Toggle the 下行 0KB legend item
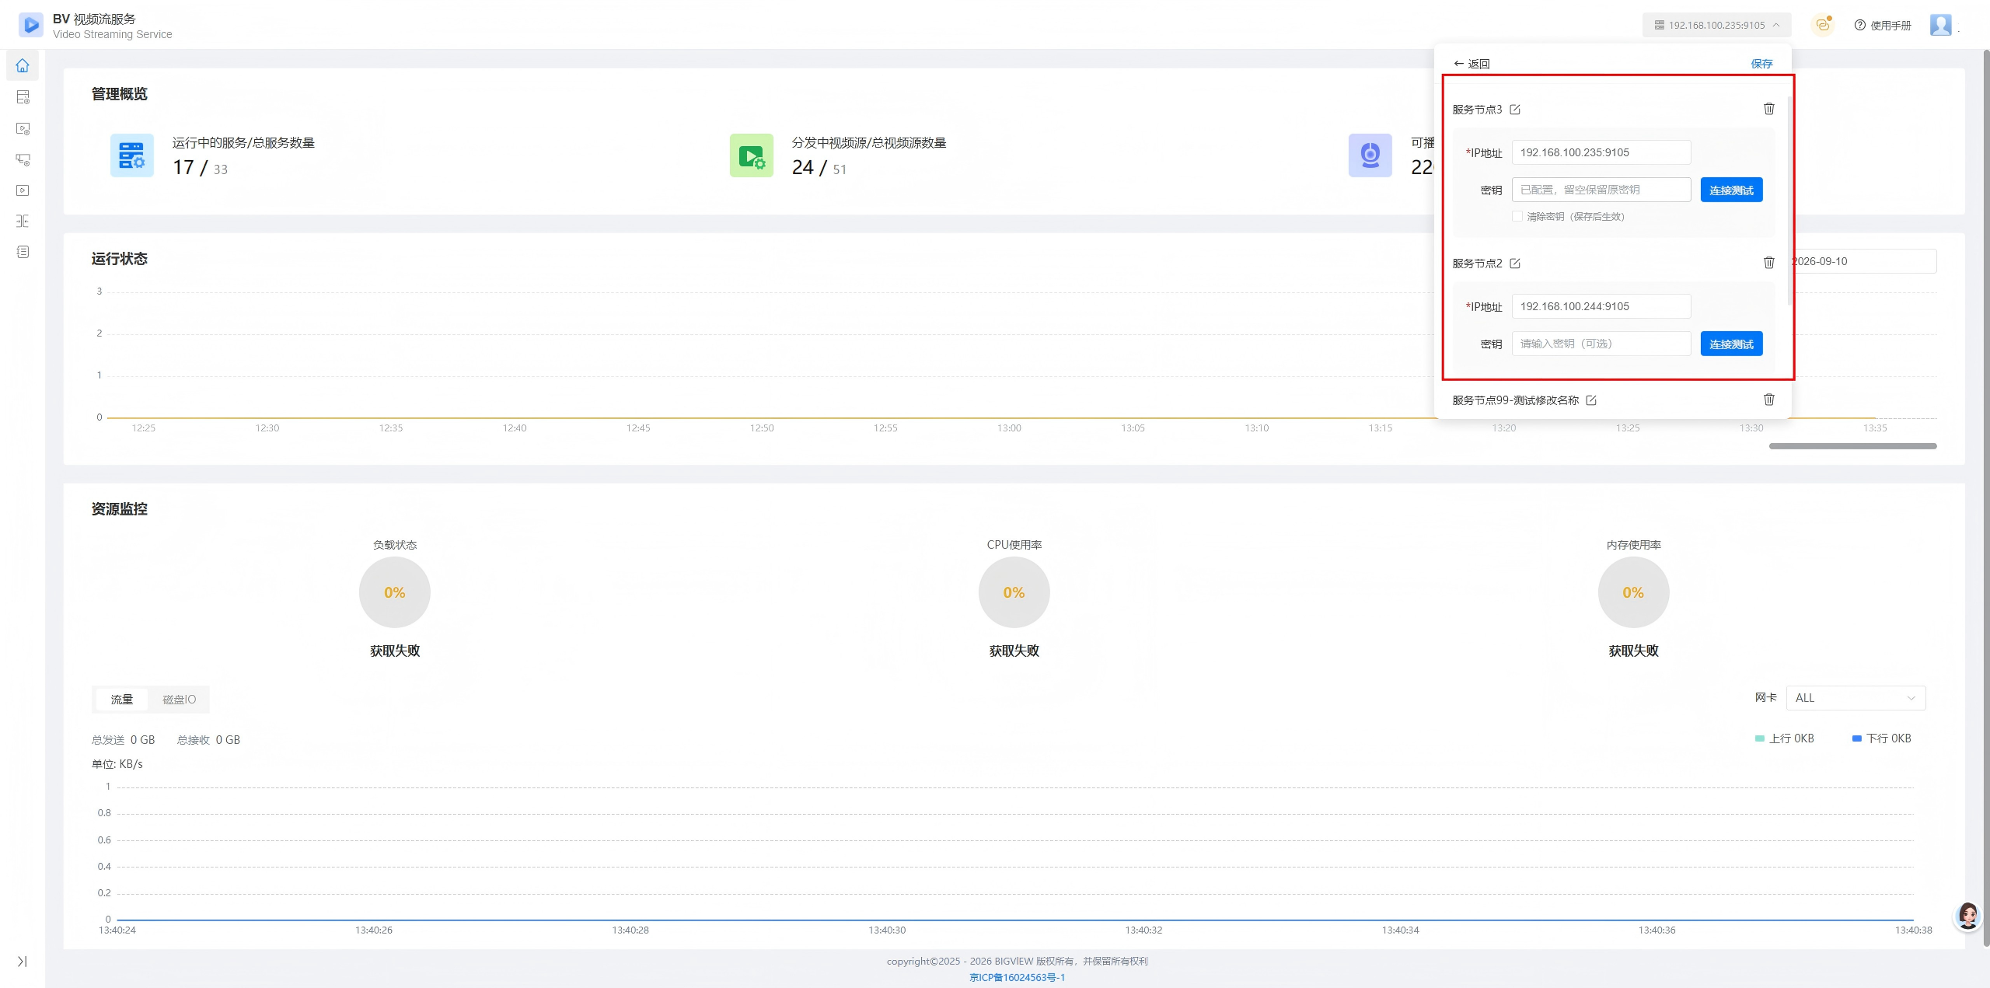The image size is (1990, 988). tap(1881, 738)
